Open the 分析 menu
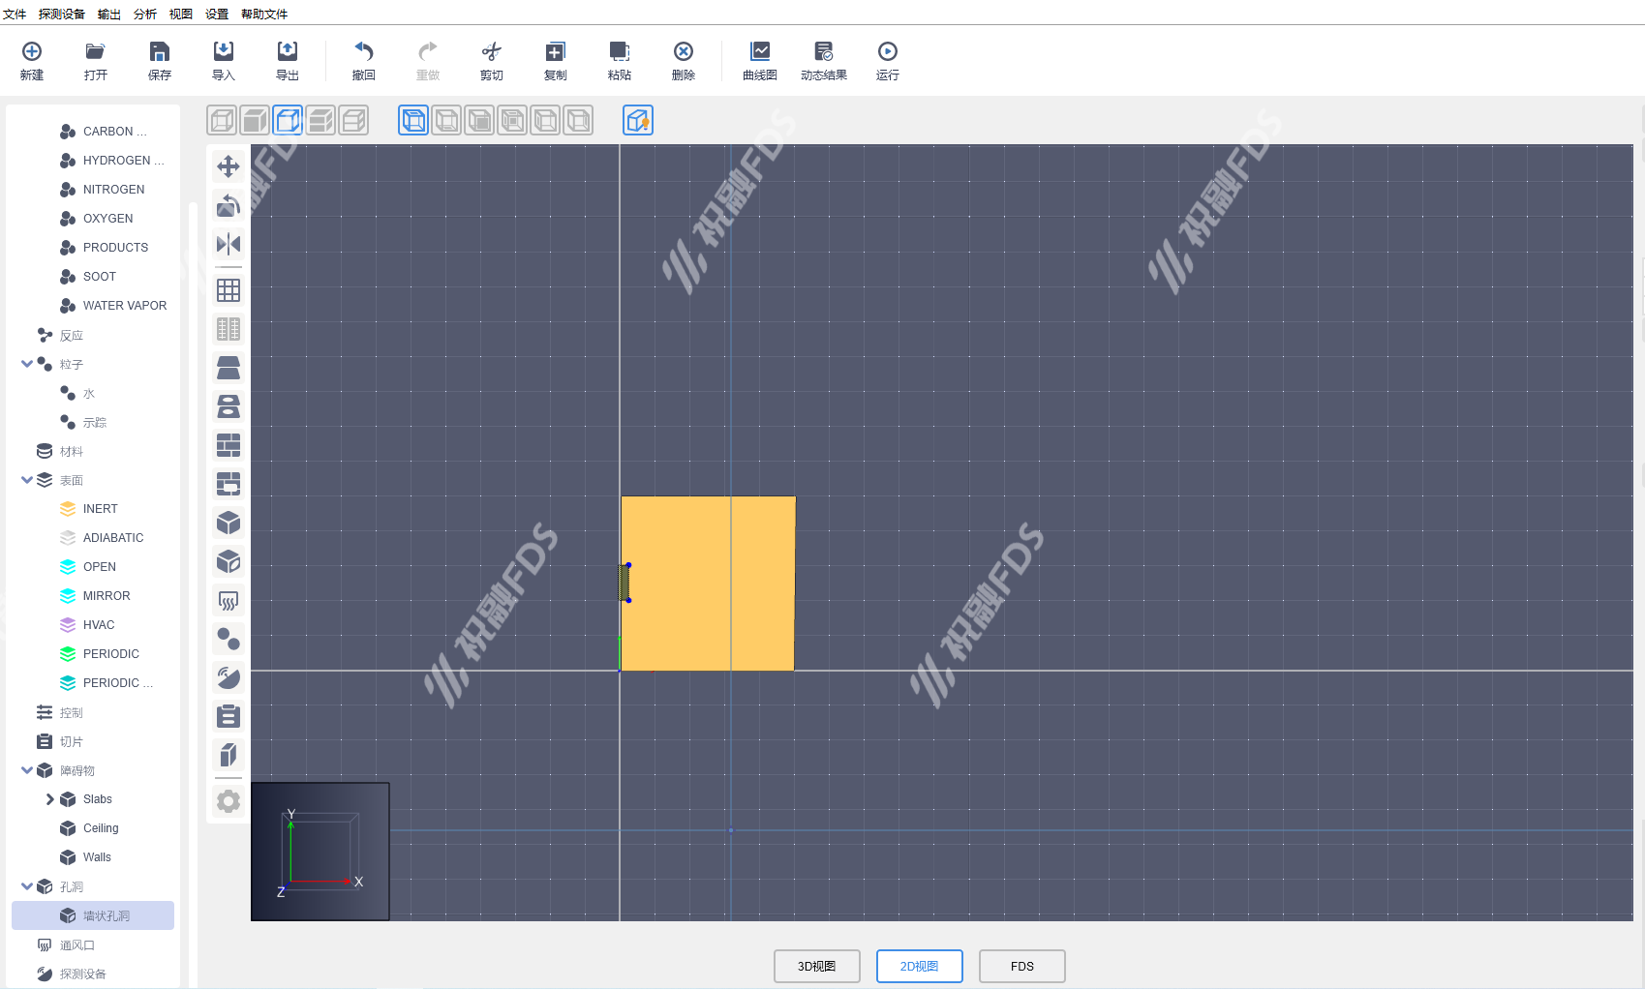This screenshot has height=989, width=1645. pos(145,14)
